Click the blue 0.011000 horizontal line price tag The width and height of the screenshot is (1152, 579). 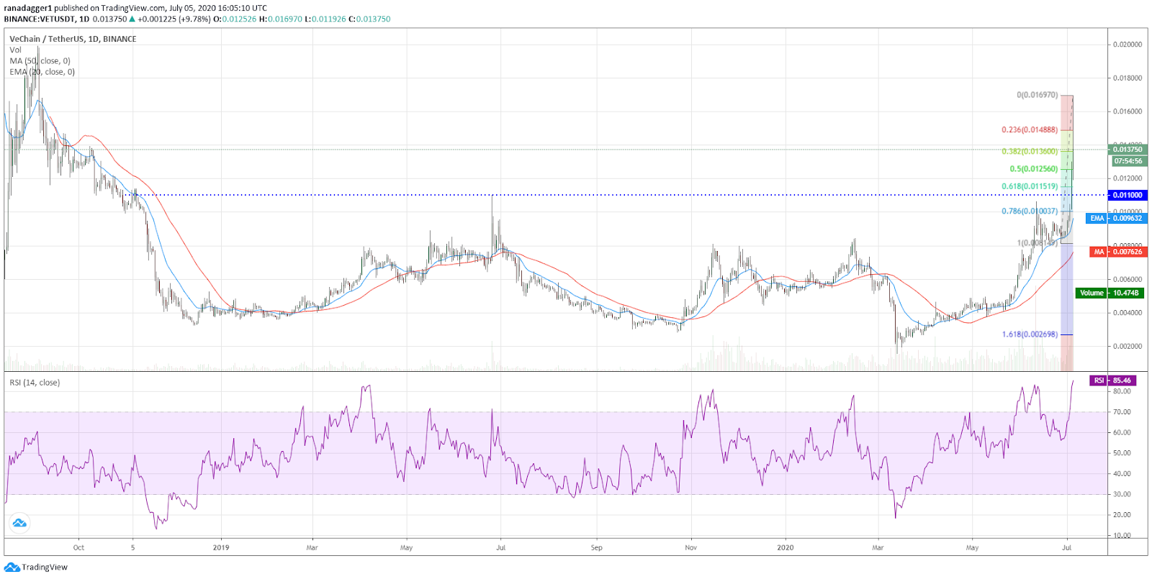[x=1128, y=195]
